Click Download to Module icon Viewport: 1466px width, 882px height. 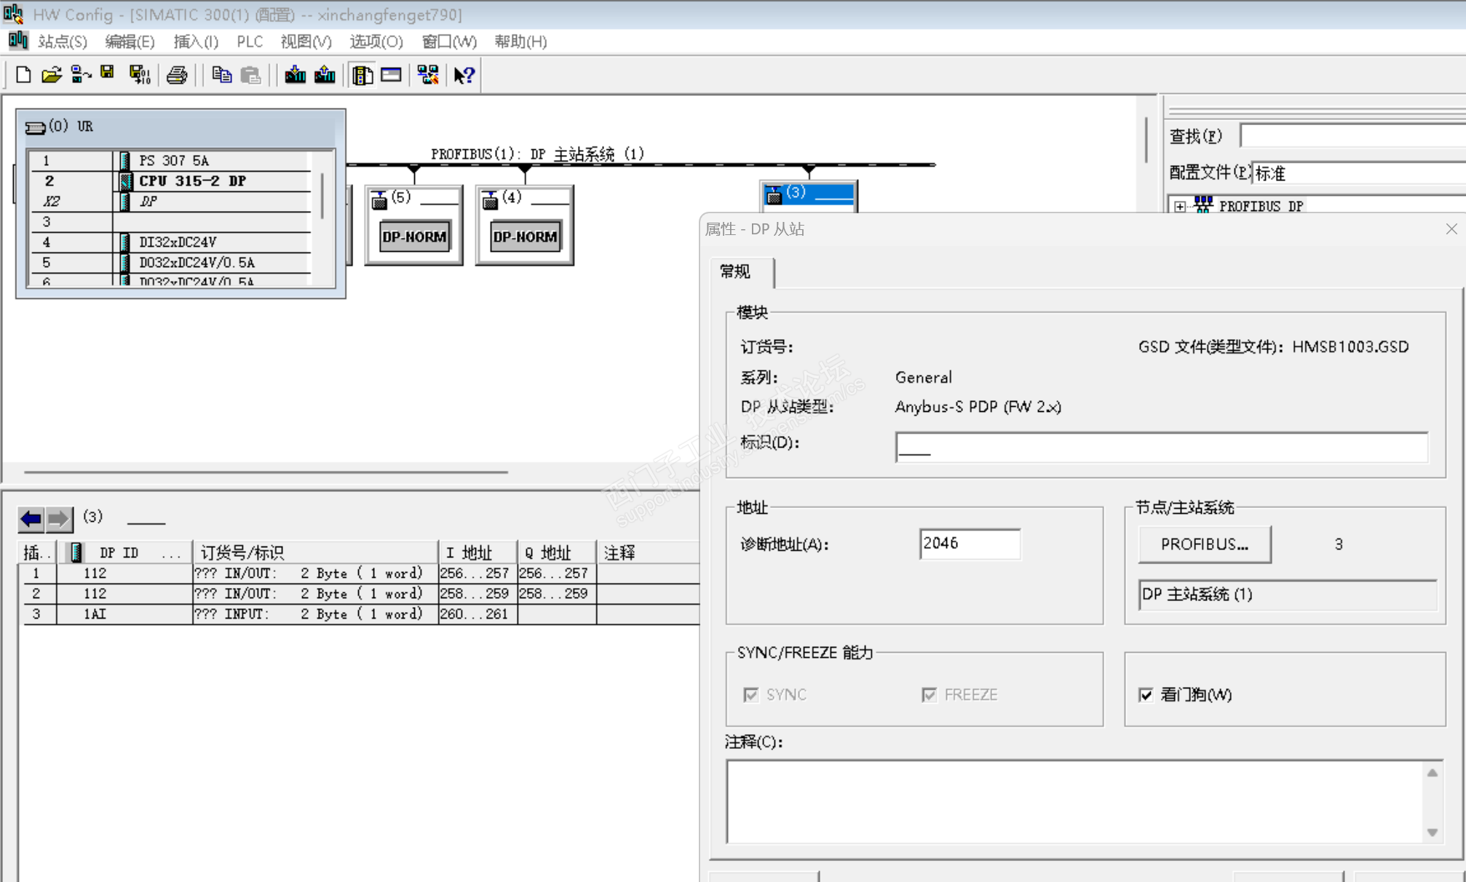[x=295, y=75]
